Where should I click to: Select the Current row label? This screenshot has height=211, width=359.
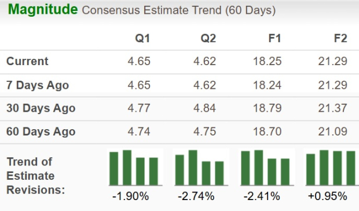(27, 61)
